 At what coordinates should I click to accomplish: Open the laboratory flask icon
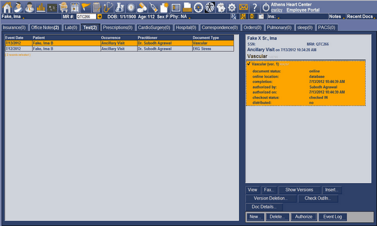pyautogui.click(x=120, y=8)
